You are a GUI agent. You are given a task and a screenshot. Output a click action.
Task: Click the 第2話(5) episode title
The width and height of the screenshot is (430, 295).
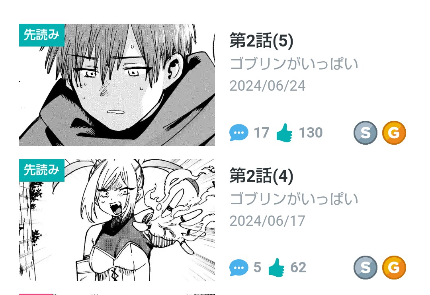(x=261, y=41)
